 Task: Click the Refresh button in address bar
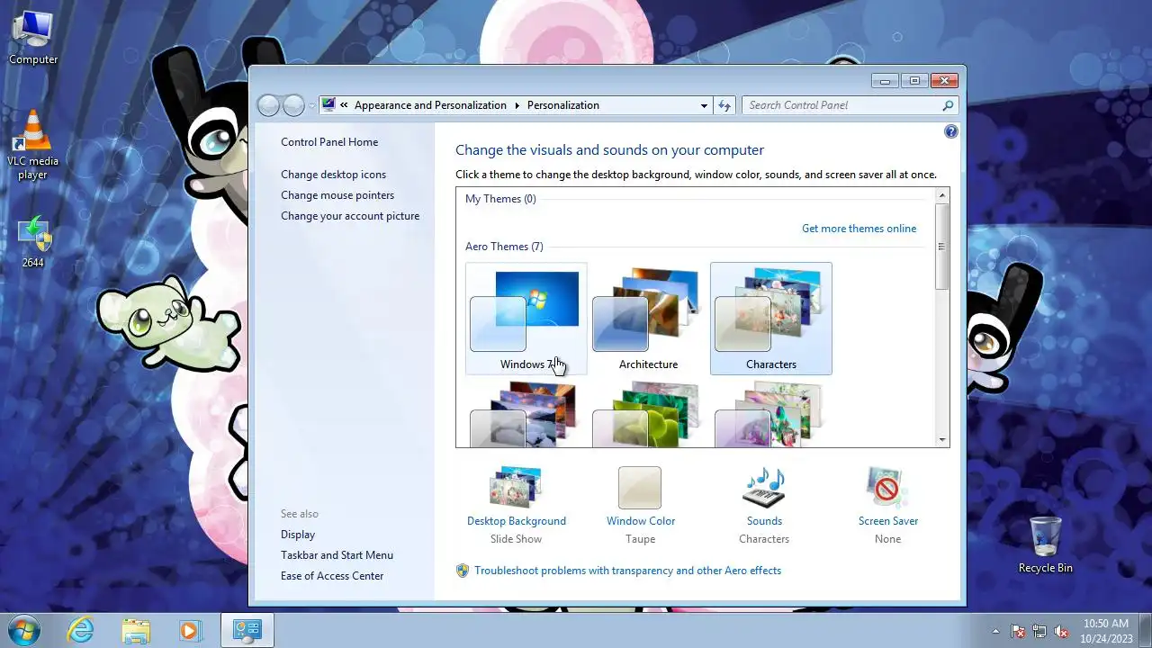[x=724, y=105]
